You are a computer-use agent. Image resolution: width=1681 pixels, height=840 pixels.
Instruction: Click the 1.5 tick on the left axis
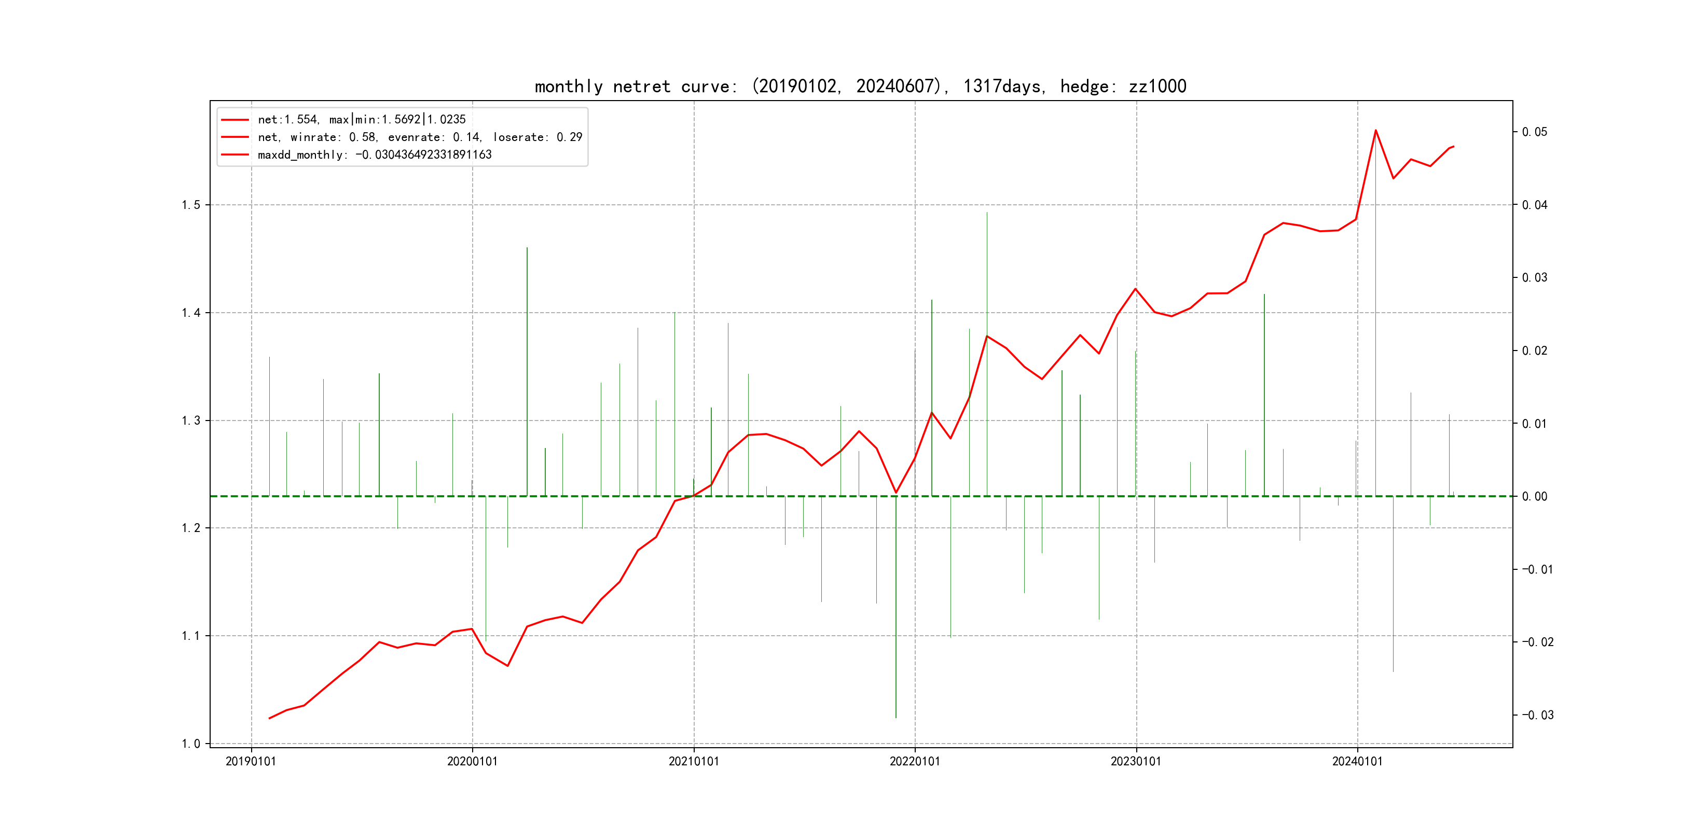click(190, 205)
